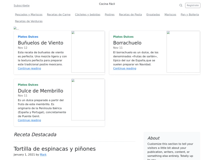Navigate to Recetas de Pasta
Viewport: 214px width, 160px height.
tap(130, 15)
